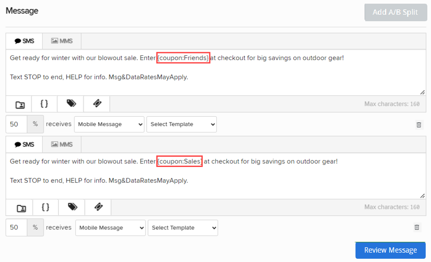Switch to MMS tab in second message

[x=62, y=144]
